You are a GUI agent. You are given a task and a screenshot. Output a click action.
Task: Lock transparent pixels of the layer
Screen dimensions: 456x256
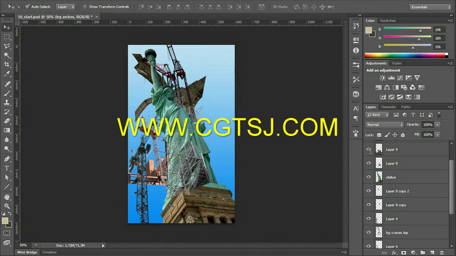tap(379, 135)
